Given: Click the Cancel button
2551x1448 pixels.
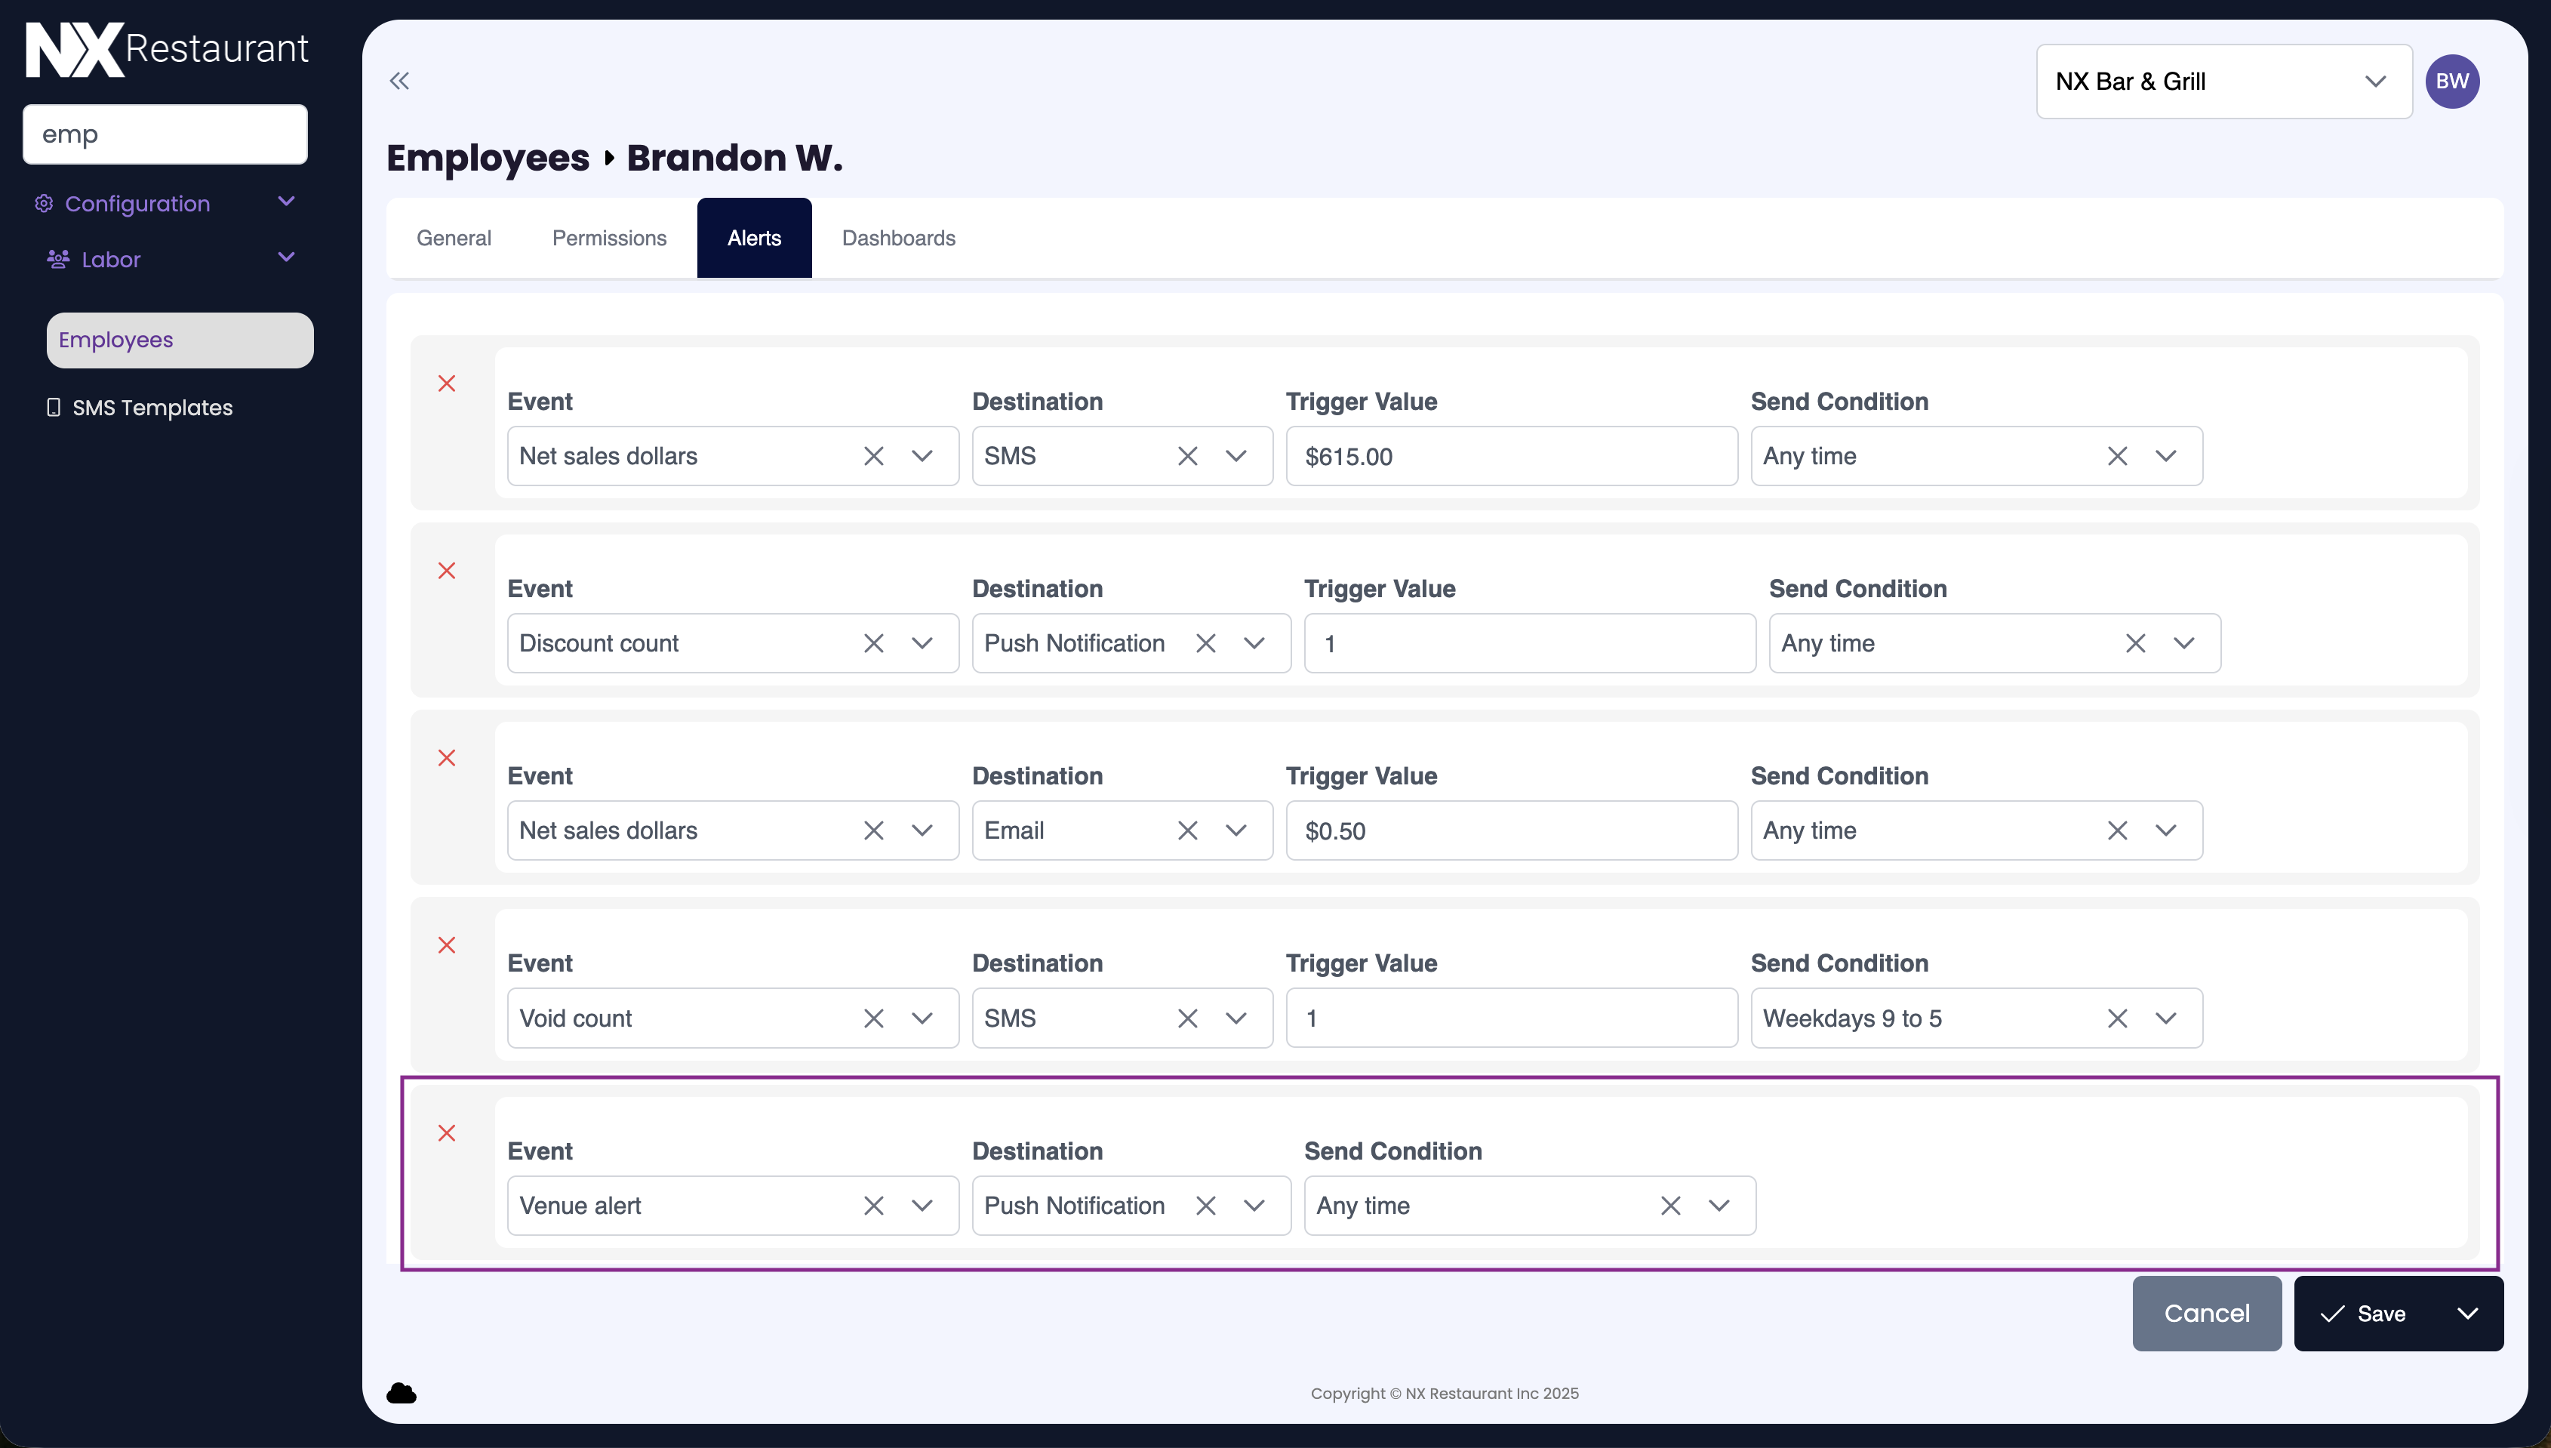Looking at the screenshot, I should [x=2206, y=1314].
